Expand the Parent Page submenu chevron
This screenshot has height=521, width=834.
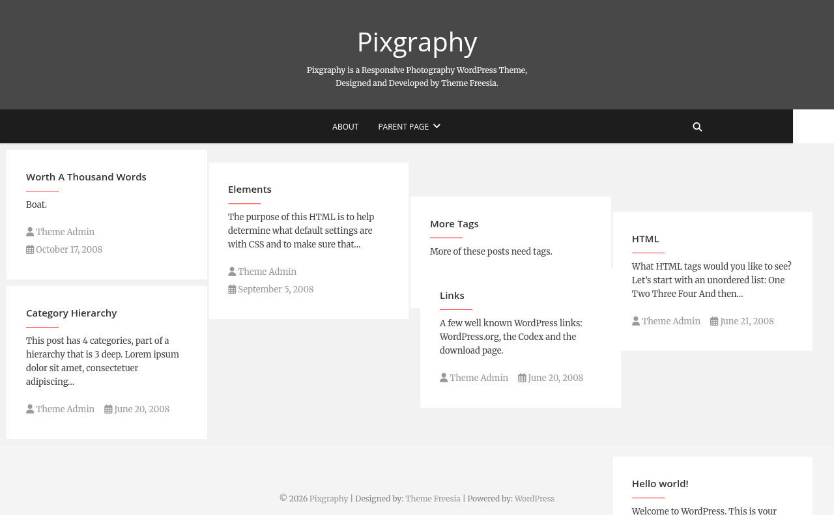tap(437, 126)
